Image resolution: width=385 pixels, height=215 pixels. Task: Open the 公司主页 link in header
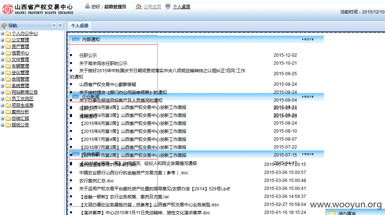click(x=152, y=7)
